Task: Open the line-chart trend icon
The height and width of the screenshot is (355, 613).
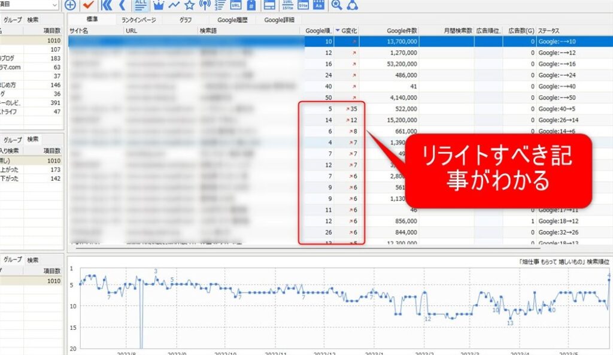Action: click(x=174, y=5)
